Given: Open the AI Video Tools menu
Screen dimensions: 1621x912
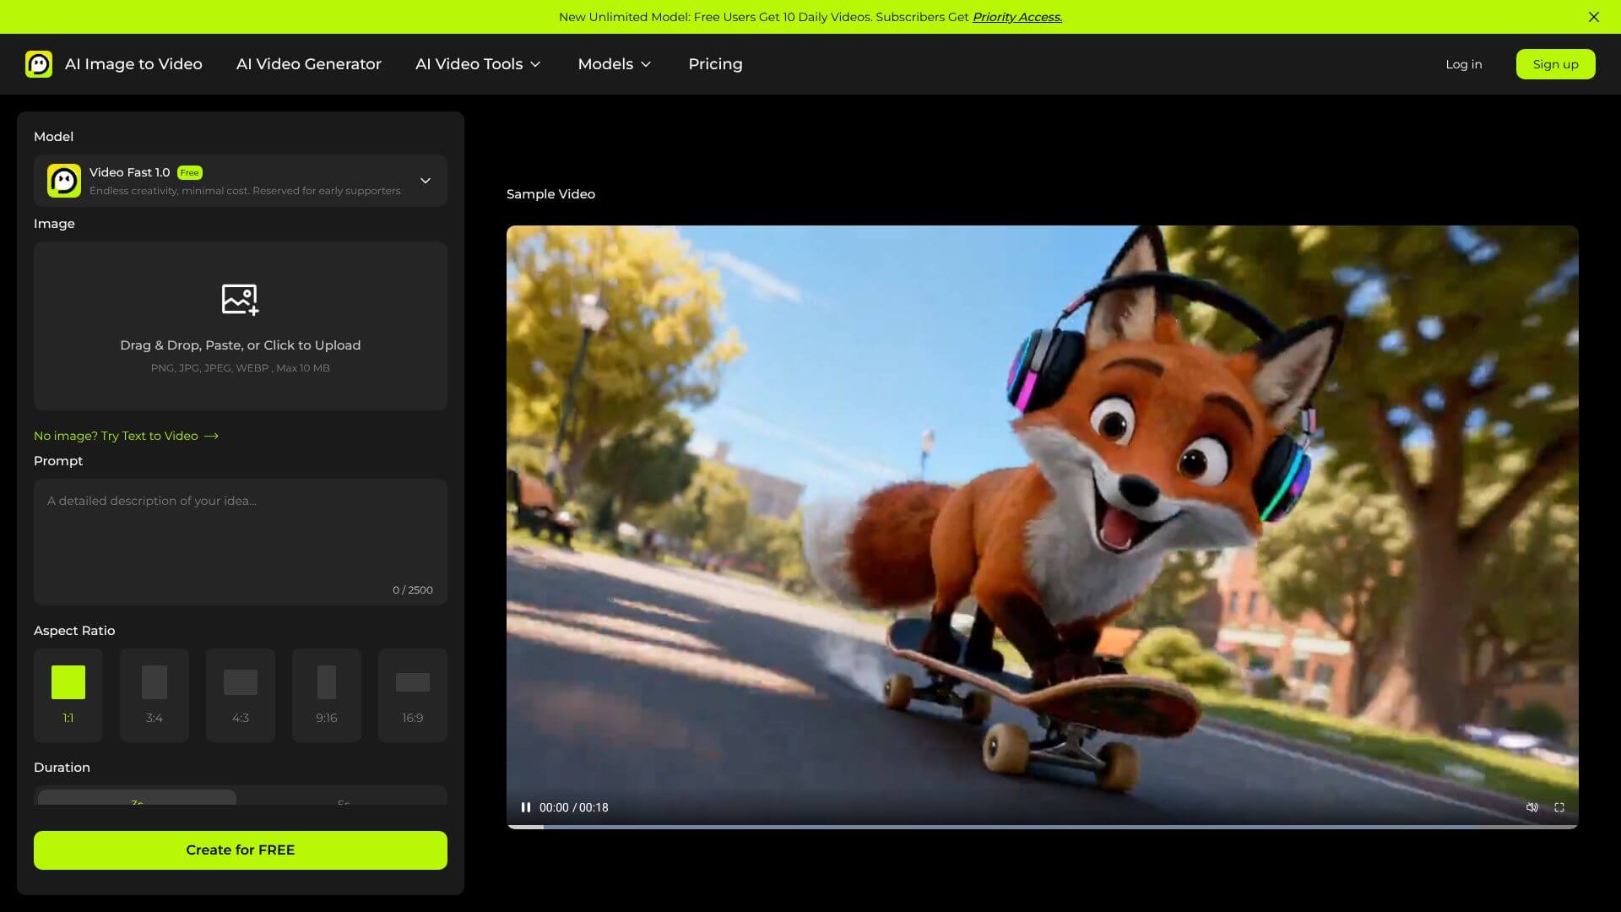Looking at the screenshot, I should pos(478,64).
